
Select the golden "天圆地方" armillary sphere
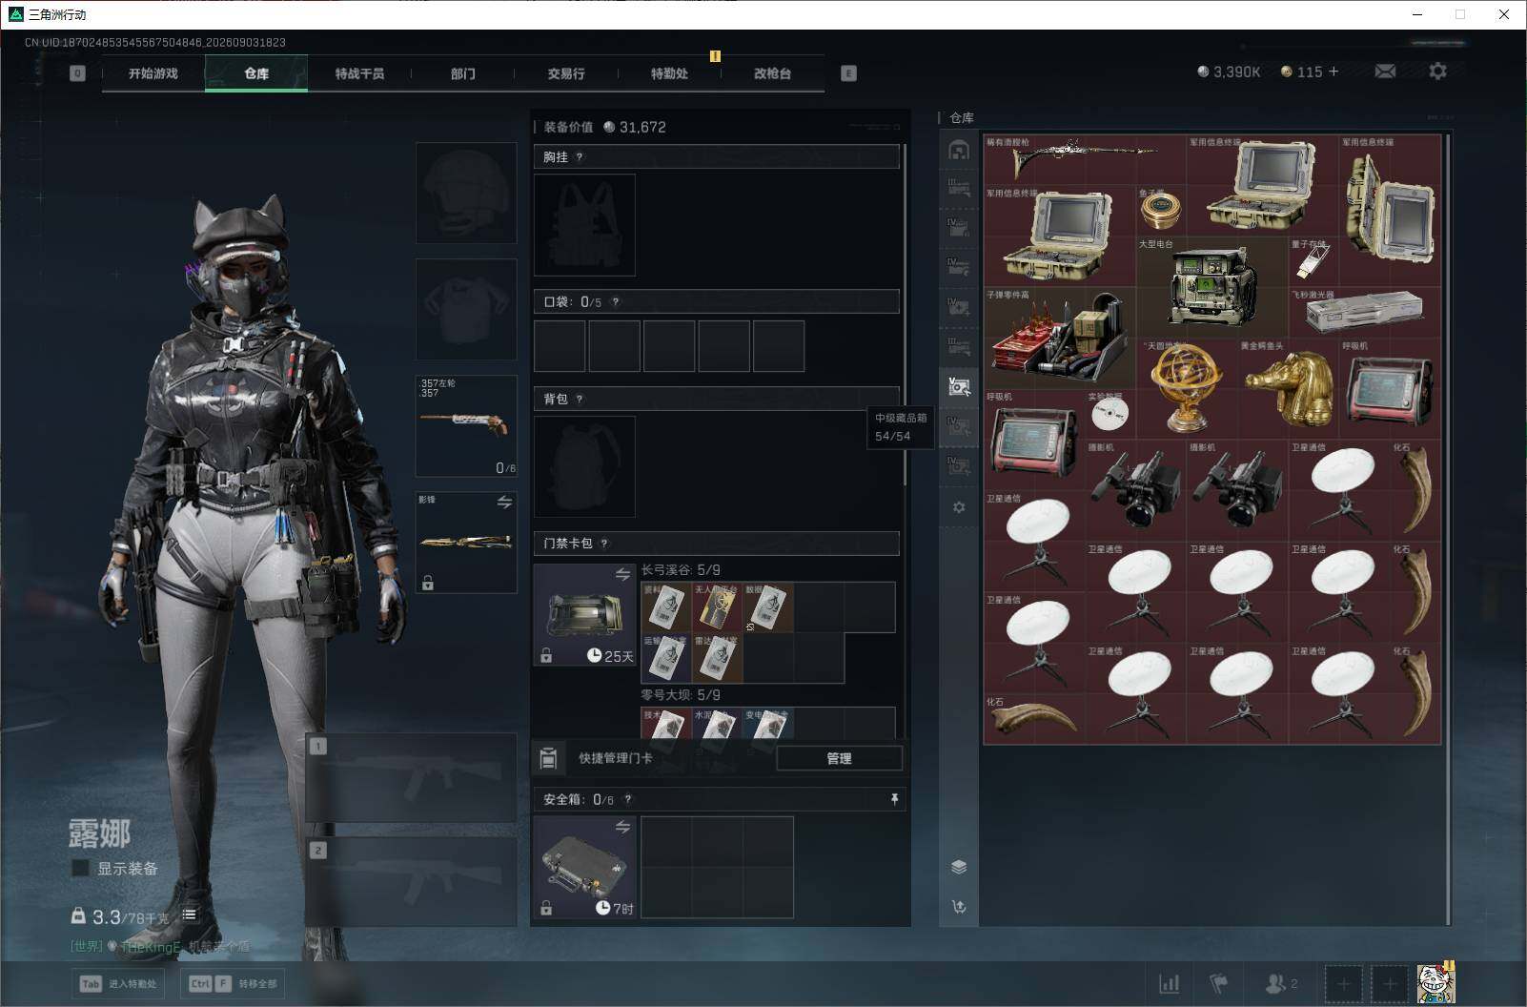tap(1187, 388)
